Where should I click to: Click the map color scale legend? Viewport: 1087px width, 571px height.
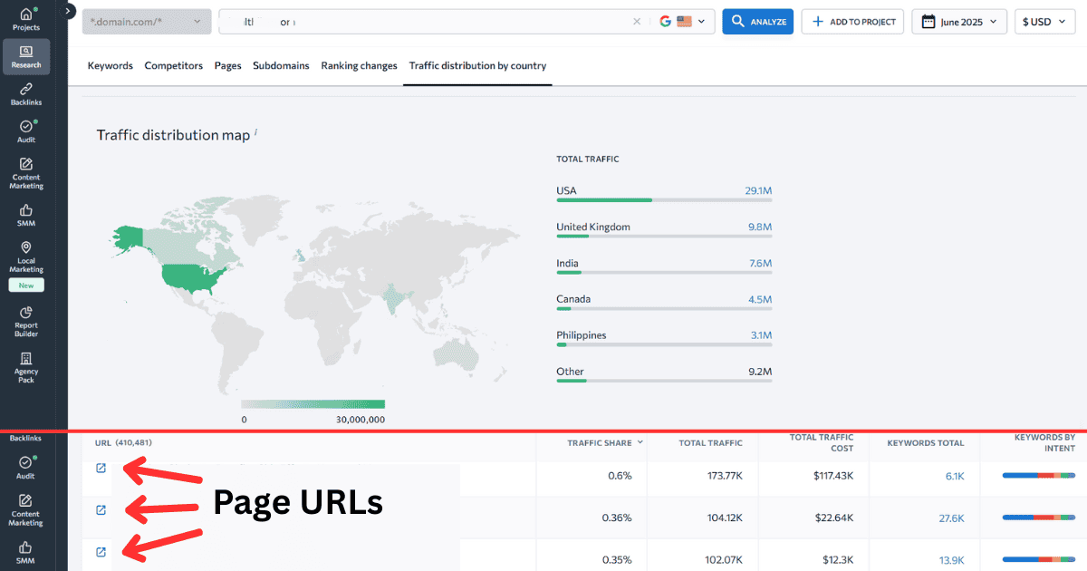[313, 404]
